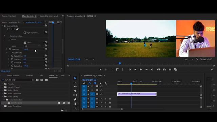Play the program monitor
Image resolution: width=217 pixels, height=122 pixels.
141,69
